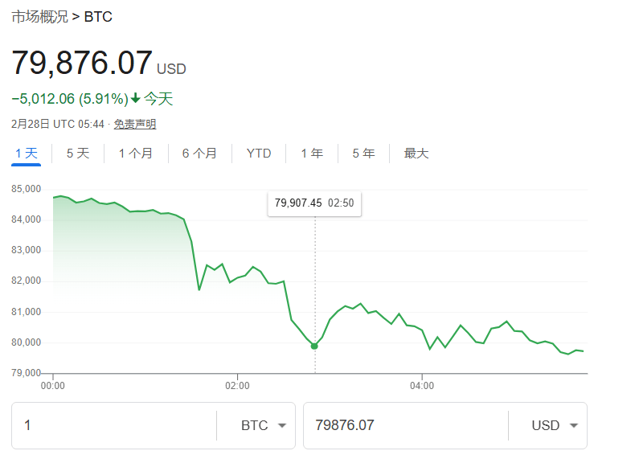This screenshot has width=635, height=455.
Task: Focus the USD amount field showing 79876.07
Action: [x=402, y=425]
